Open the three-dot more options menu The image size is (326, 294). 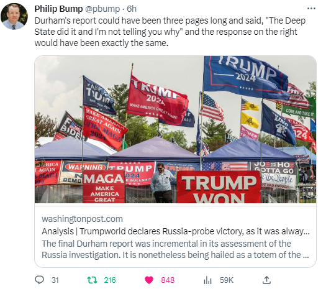[311, 9]
